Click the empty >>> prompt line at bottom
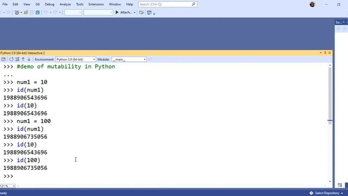 [x=9, y=176]
